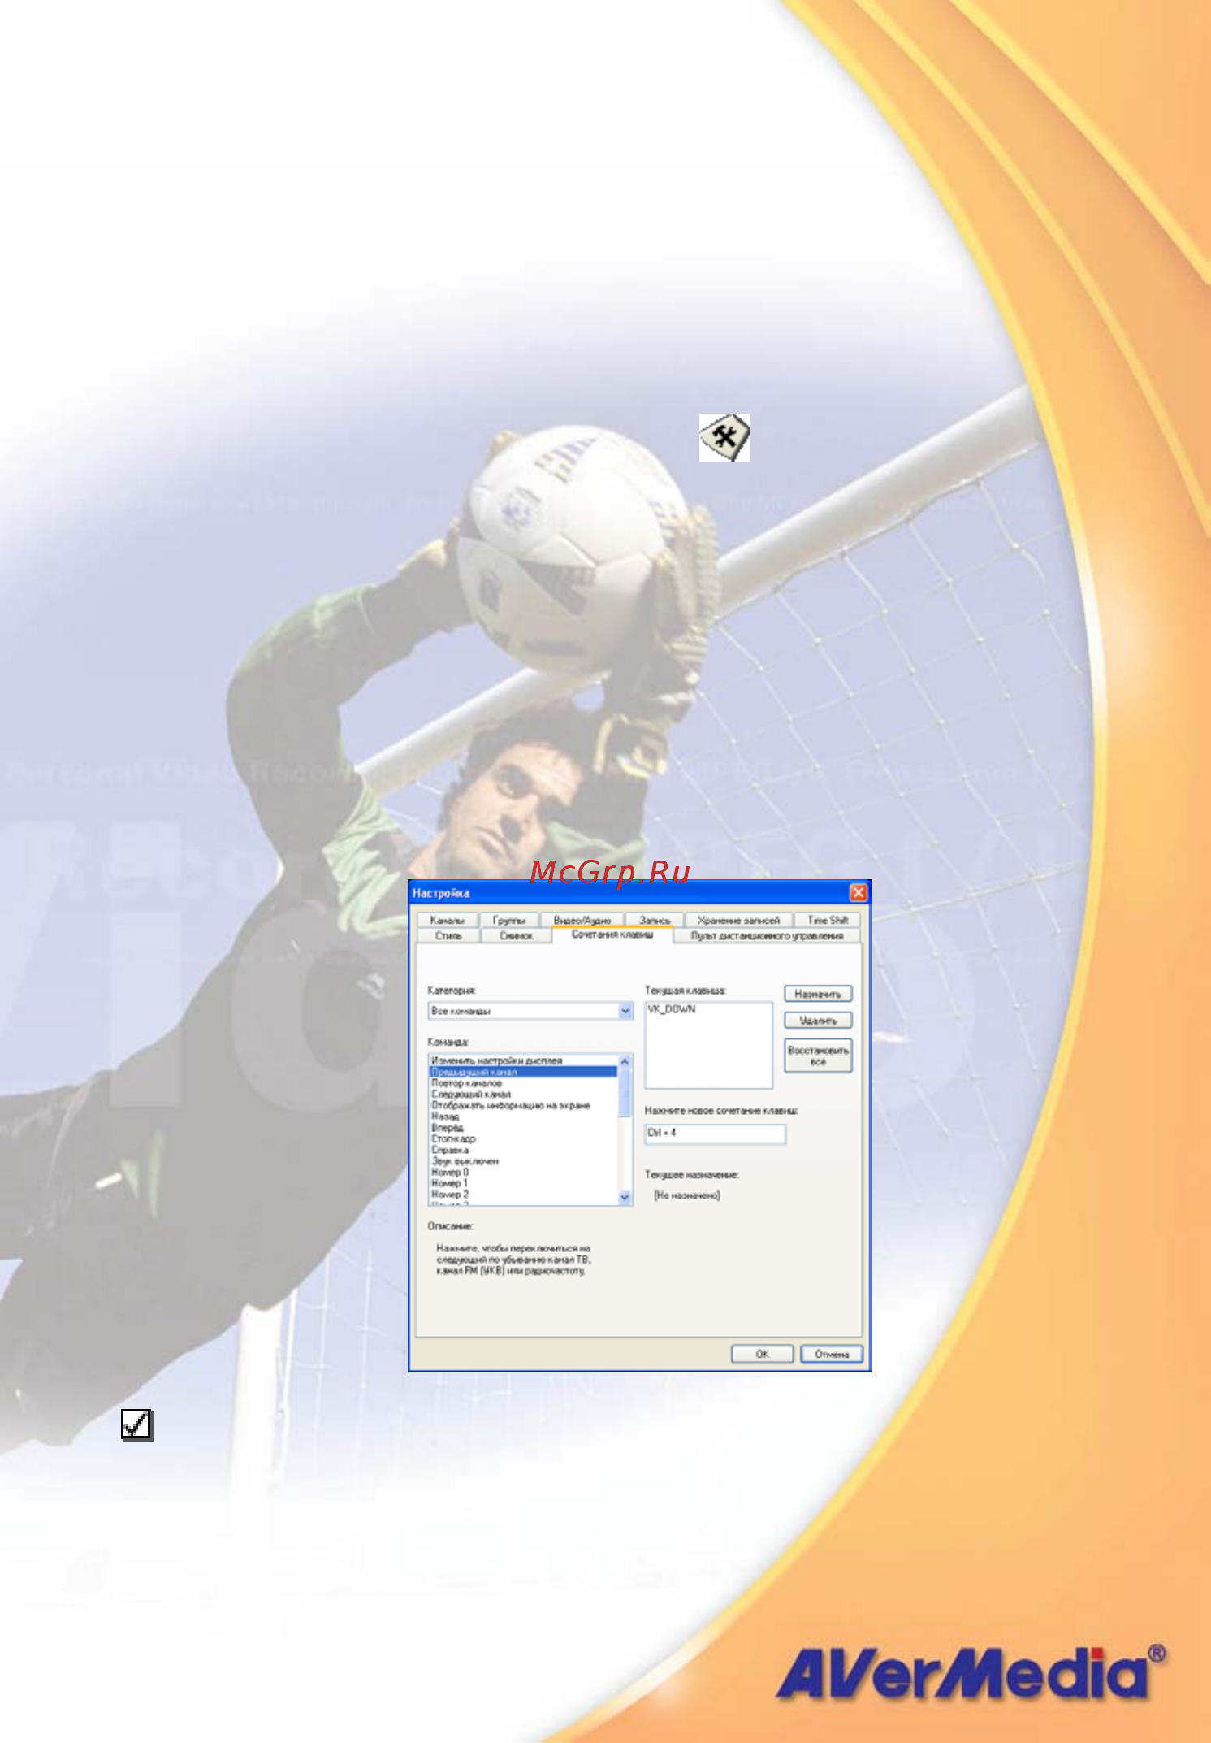Image resolution: width=1211 pixels, height=1743 pixels.
Task: Select the Сочетания клавиш tab
Action: pos(612,934)
